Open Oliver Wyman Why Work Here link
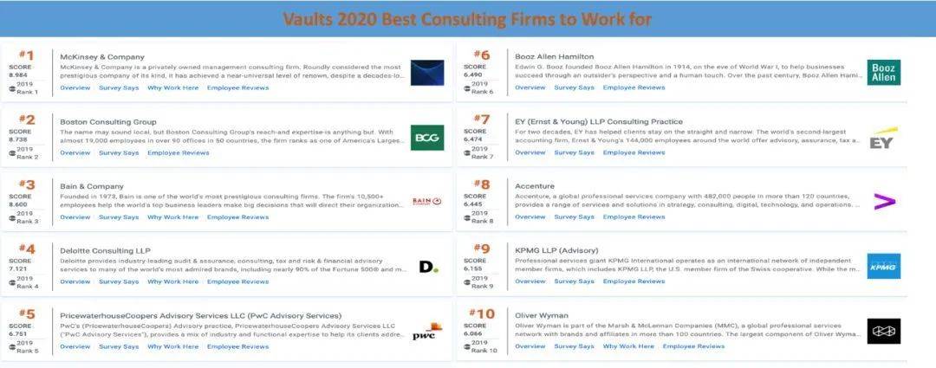This screenshot has height=368, width=936. point(628,346)
